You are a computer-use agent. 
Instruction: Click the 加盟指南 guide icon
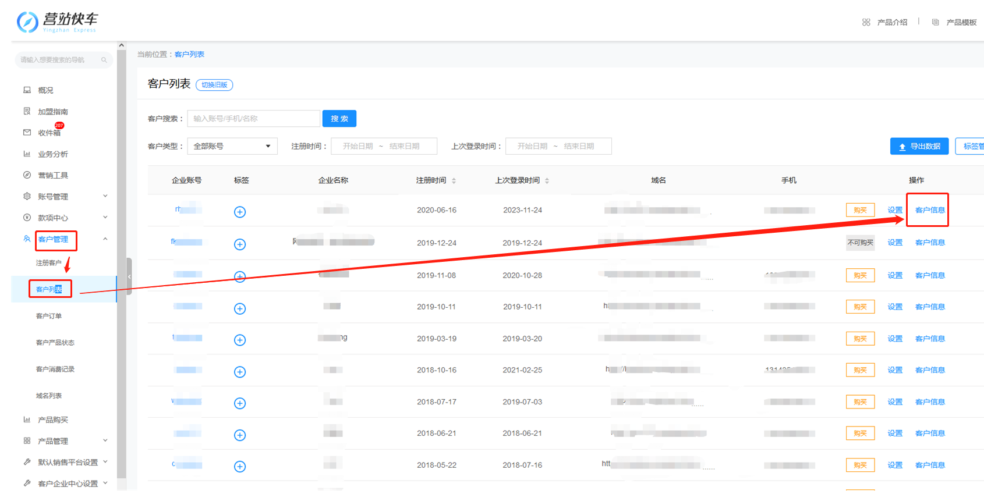[27, 111]
